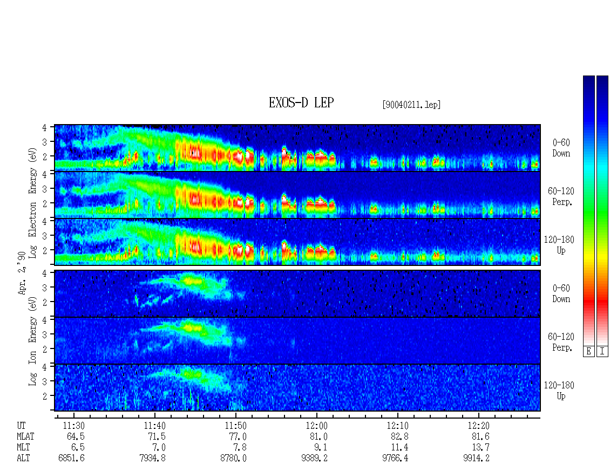Image resolution: width=610 pixels, height=472 pixels.
Task: Click the ALT row header
Action: click(x=23, y=459)
